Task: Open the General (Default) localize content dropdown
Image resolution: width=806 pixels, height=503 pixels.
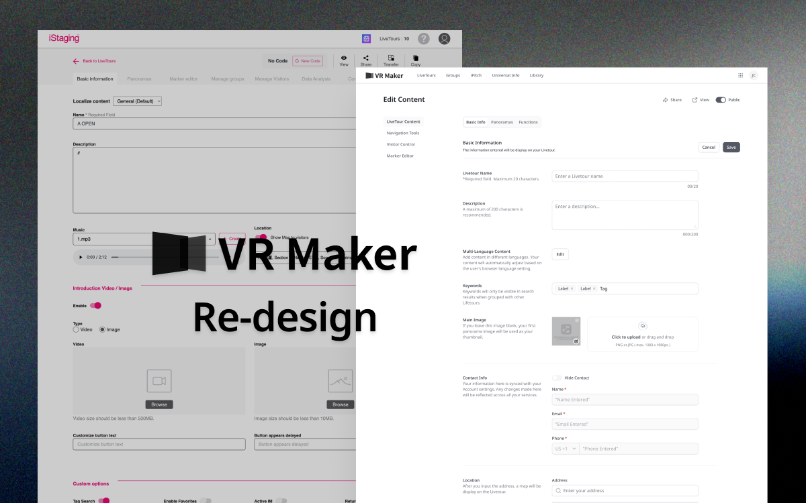Action: [x=137, y=101]
